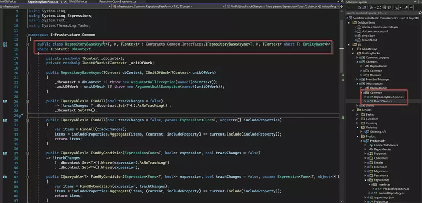
Task: Click the Sync with Active Document icon
Action: 379,7
